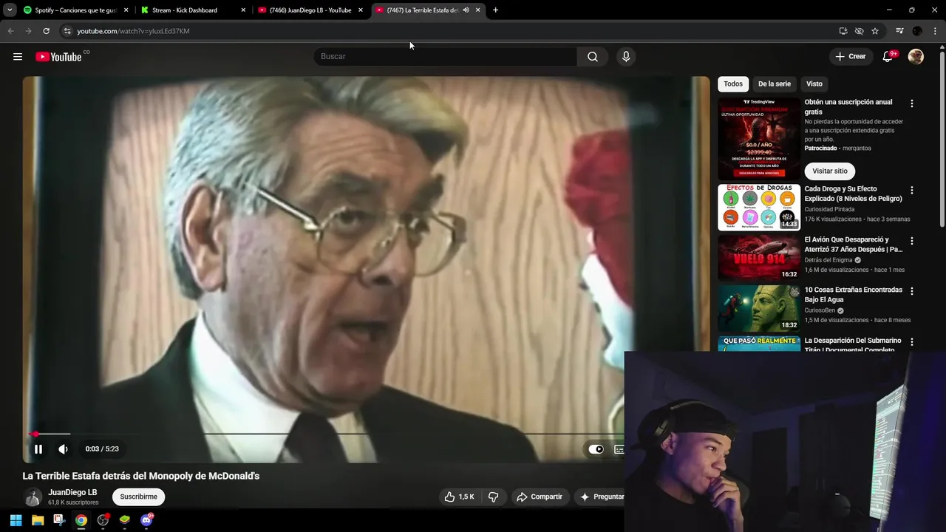Open the Chrome profile avatar
This screenshot has height=532, width=946.
tap(917, 31)
